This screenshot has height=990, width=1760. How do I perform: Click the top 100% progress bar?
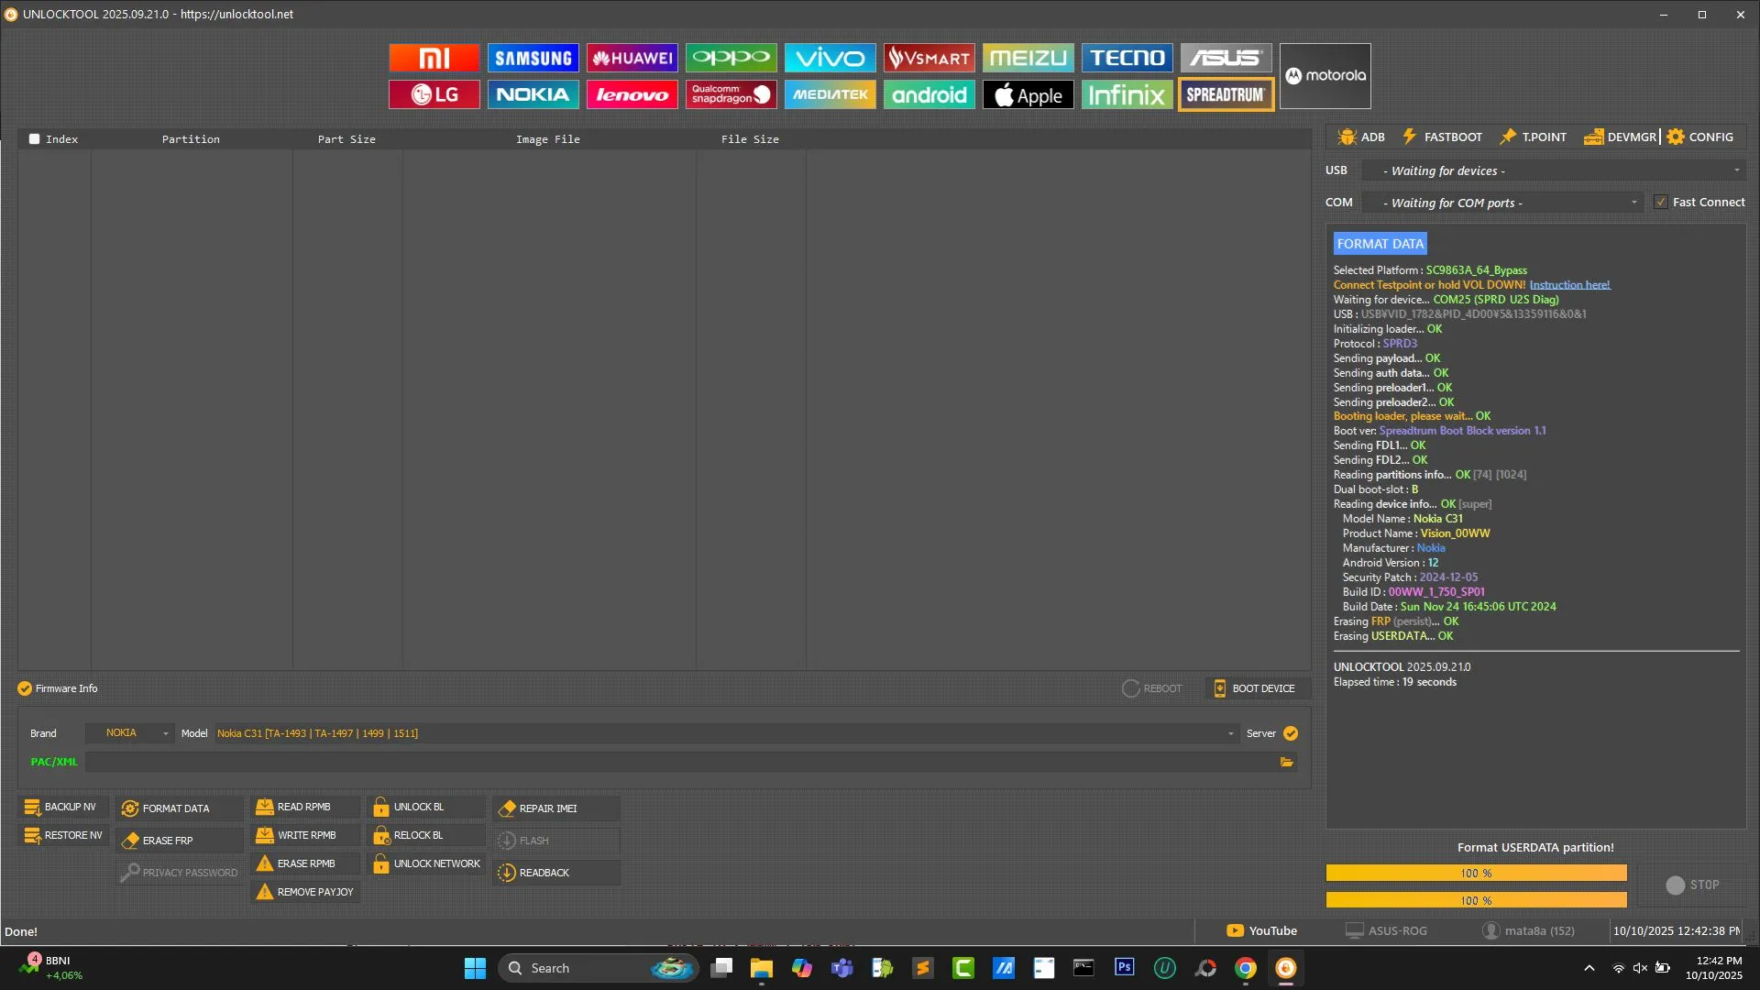pyautogui.click(x=1476, y=873)
